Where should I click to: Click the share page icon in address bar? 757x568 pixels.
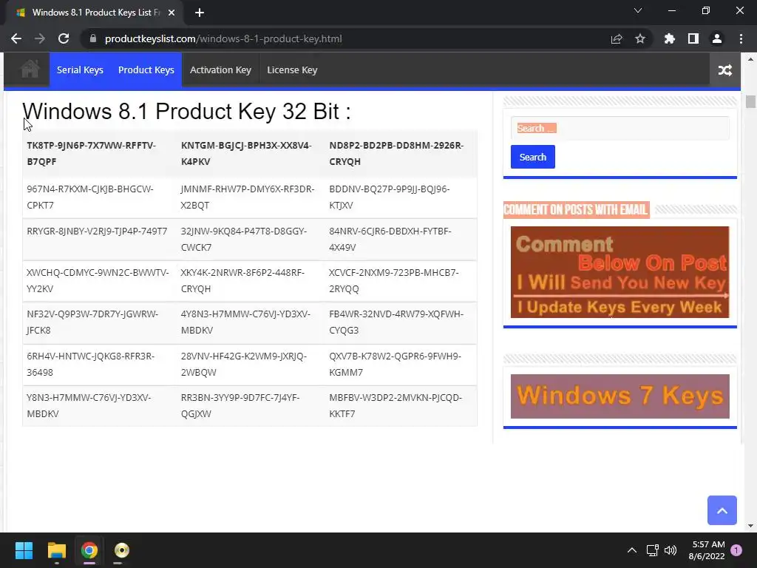(x=617, y=38)
